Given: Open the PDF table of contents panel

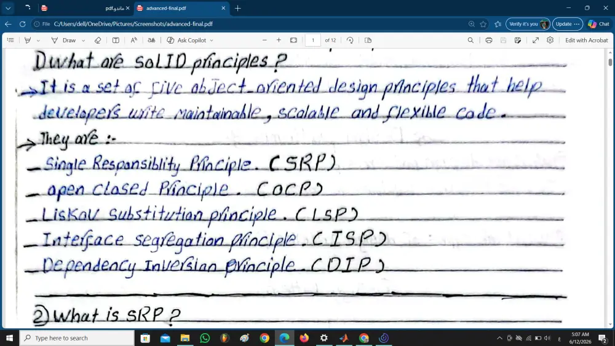Looking at the screenshot, I should [x=10, y=40].
